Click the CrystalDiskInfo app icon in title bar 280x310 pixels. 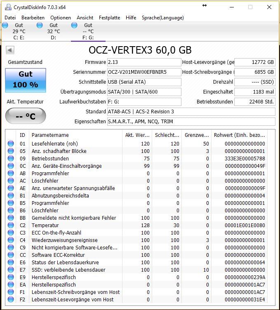[x=8, y=7]
